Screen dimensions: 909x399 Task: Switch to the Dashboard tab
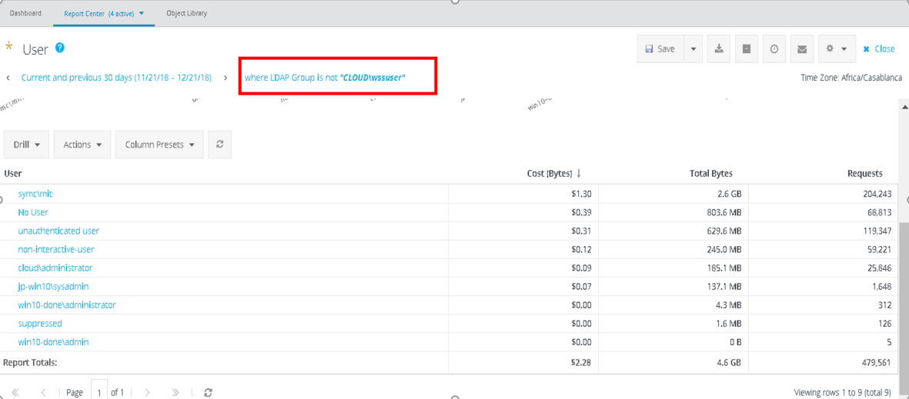pyautogui.click(x=25, y=13)
